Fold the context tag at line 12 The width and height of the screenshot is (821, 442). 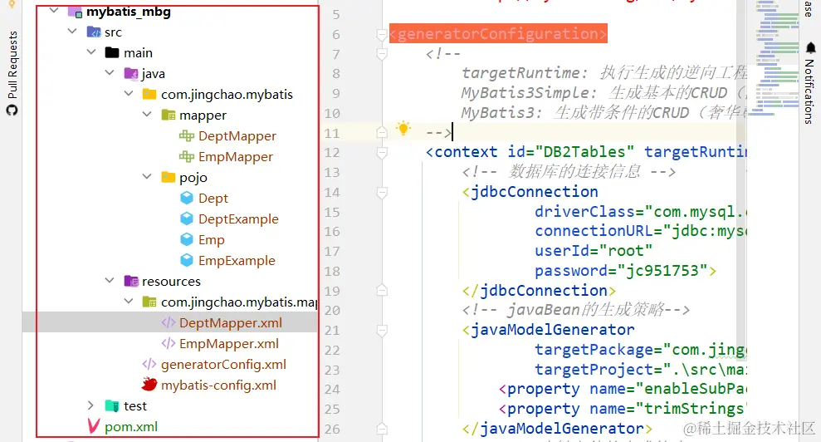coord(382,153)
